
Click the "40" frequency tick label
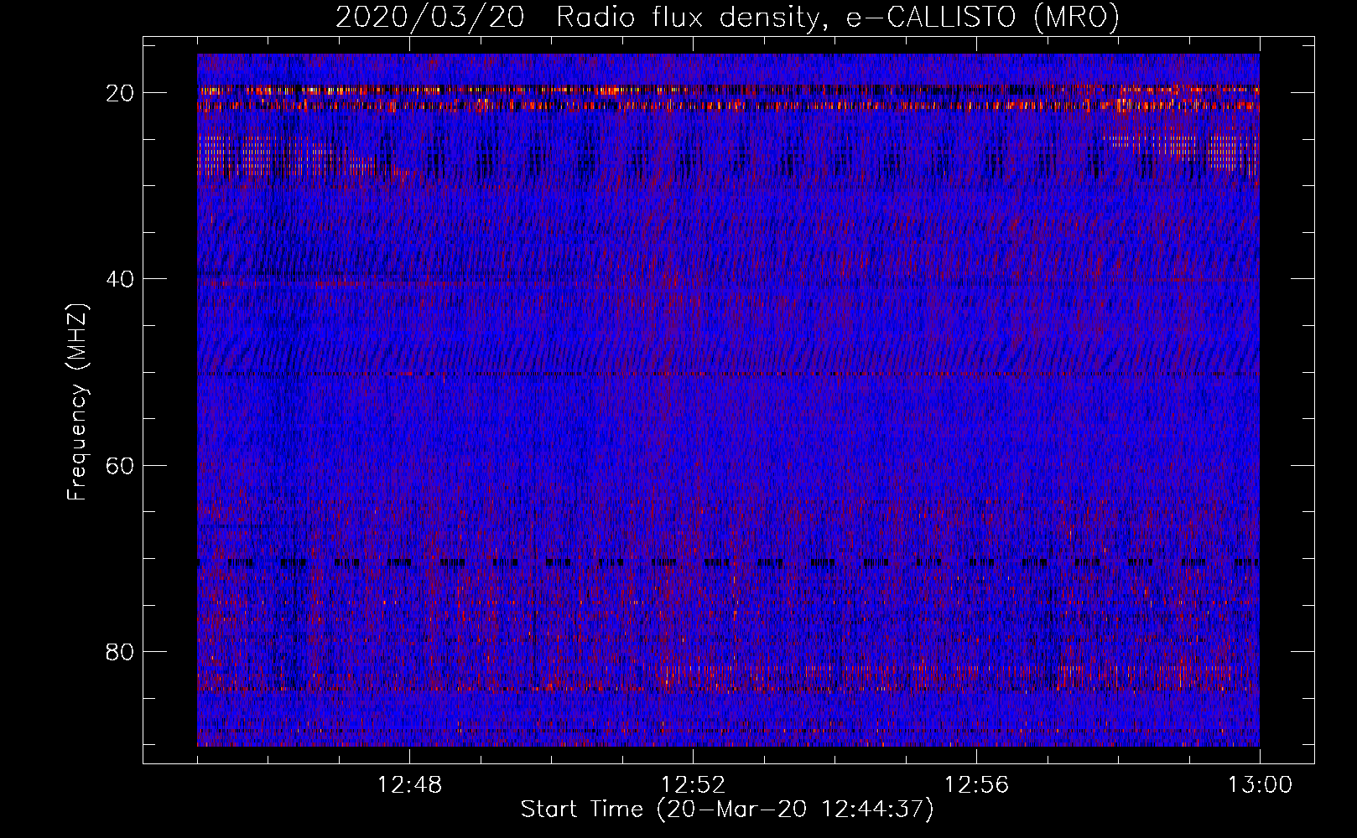pos(121,279)
